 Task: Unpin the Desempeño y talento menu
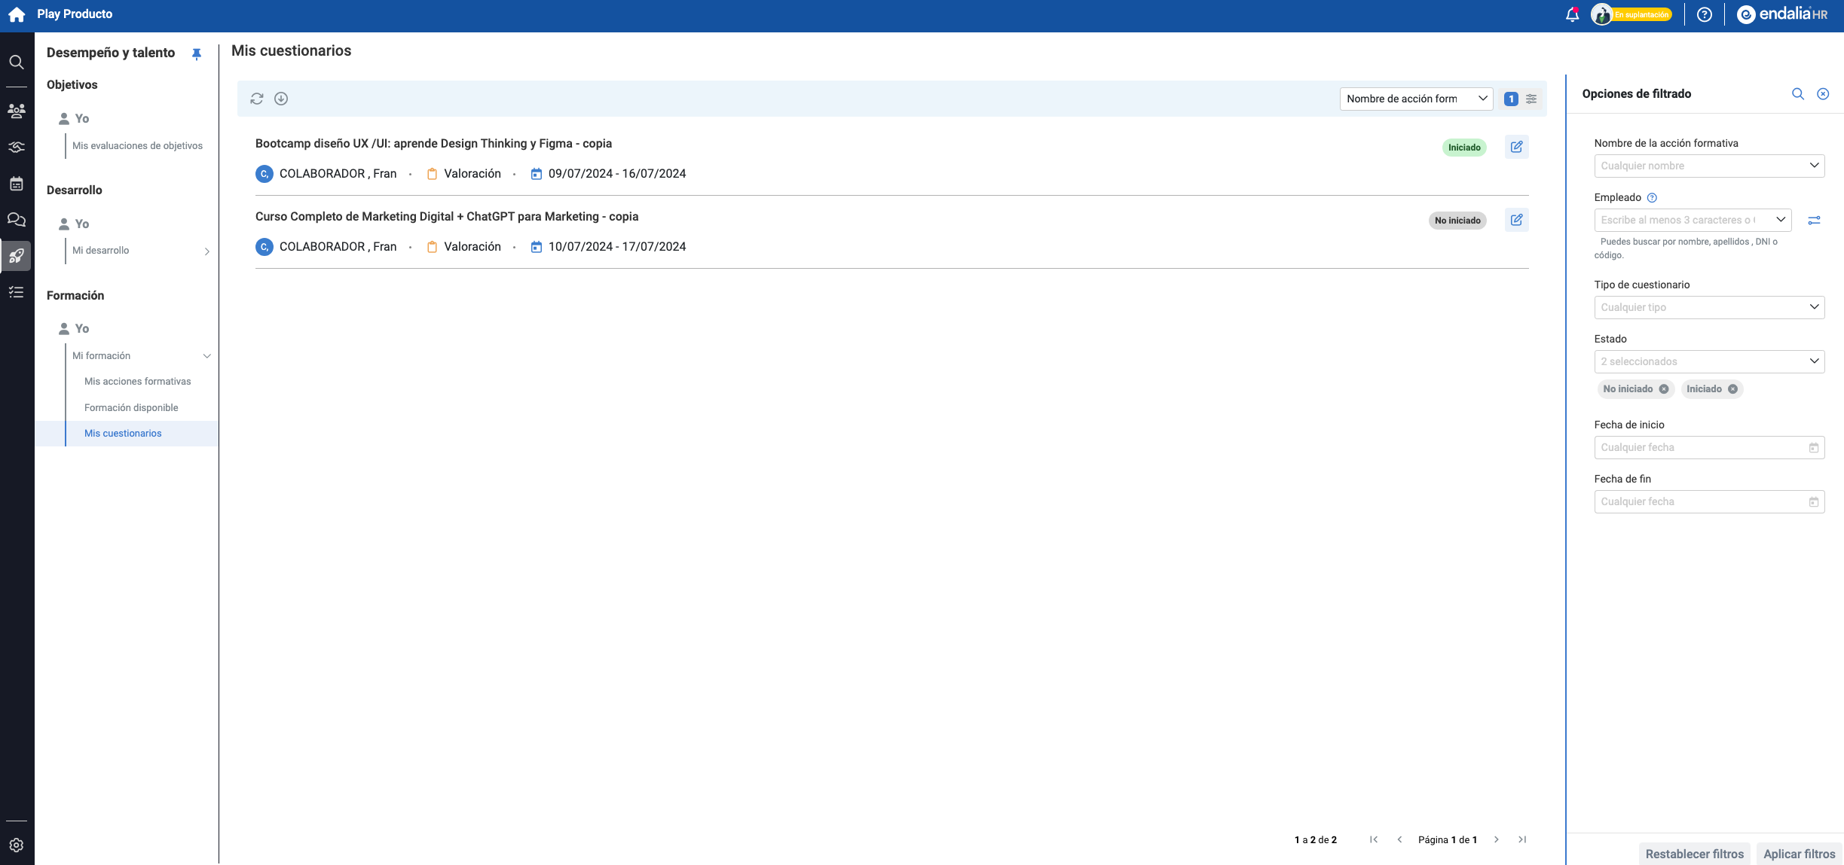[197, 53]
